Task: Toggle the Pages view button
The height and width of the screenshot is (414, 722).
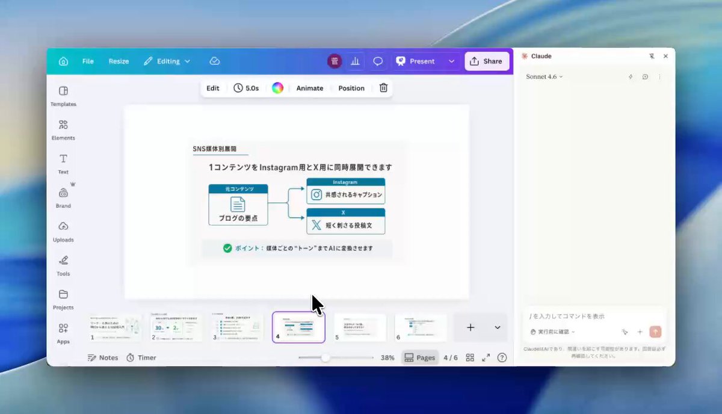Action: pos(420,357)
